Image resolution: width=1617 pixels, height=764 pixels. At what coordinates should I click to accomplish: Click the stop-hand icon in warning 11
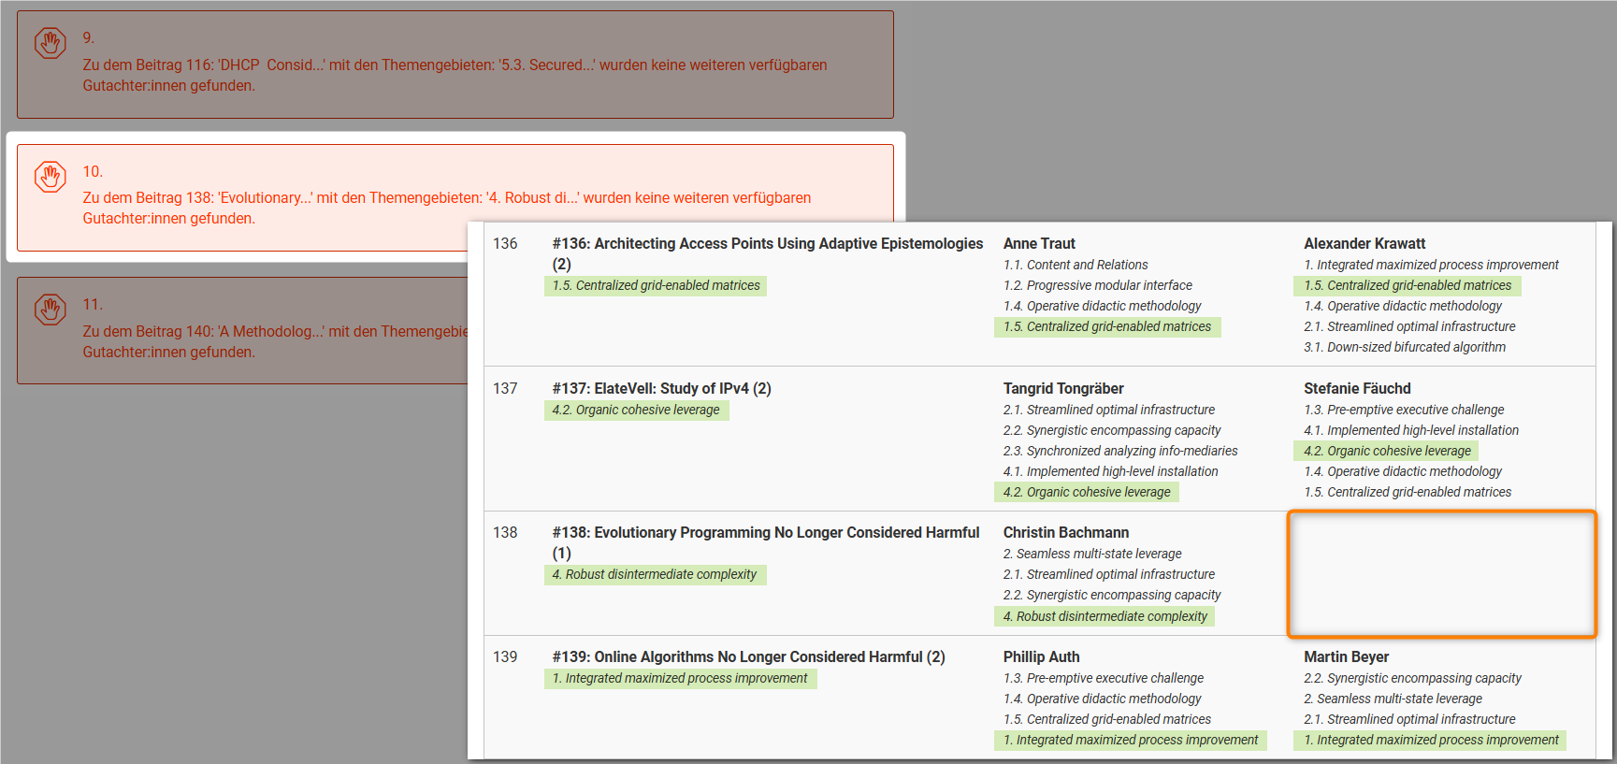click(x=51, y=310)
